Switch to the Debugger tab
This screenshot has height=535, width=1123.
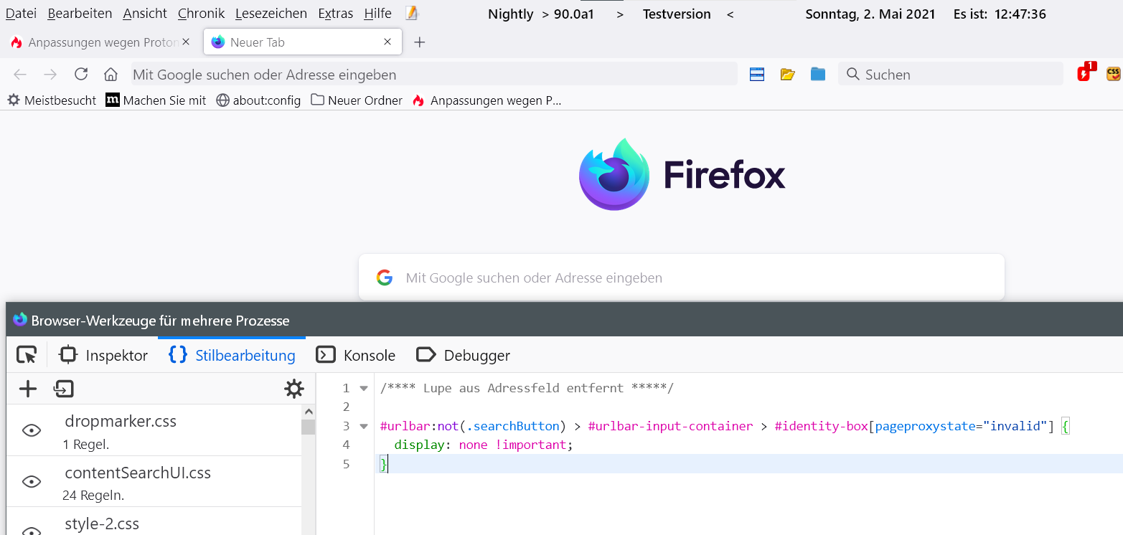pos(463,355)
